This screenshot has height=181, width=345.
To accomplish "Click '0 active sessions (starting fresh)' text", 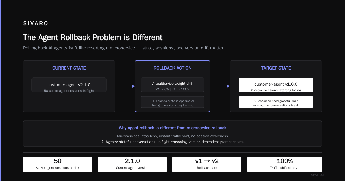I will 276,90.
